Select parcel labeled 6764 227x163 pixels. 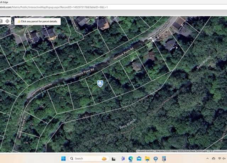[186, 31]
